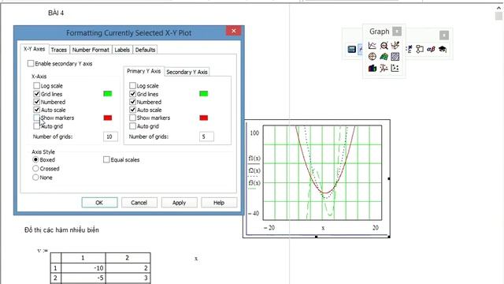Click X-Axis Number of grids field
Screen dimensions: 504x284
tap(110, 136)
